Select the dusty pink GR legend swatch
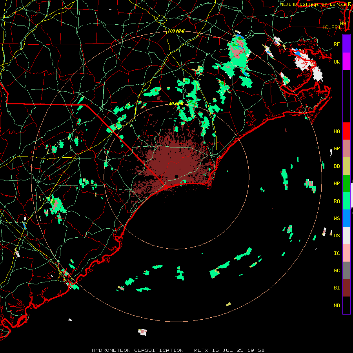This screenshot has width=353, height=353. click(346, 149)
